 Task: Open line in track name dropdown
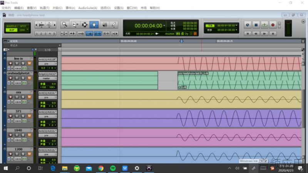pos(32,58)
